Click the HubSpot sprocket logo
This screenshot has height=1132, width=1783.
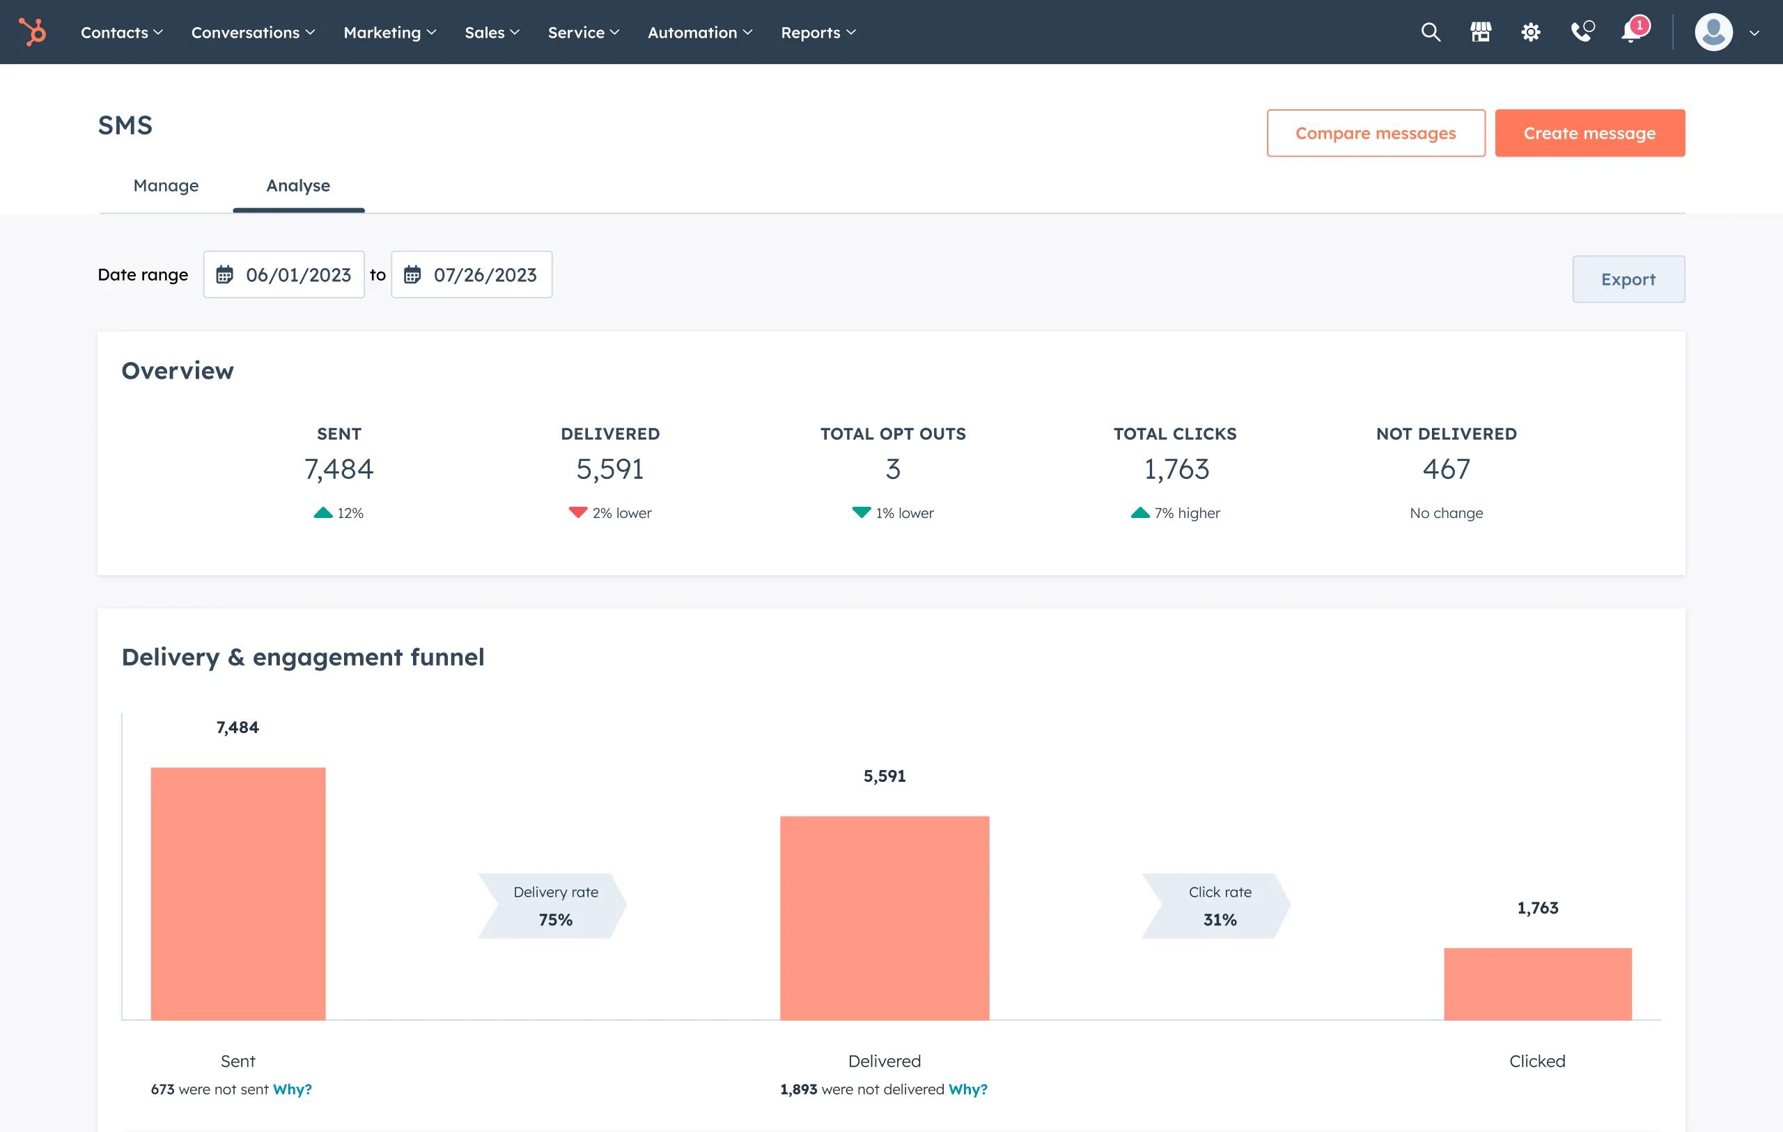[33, 32]
